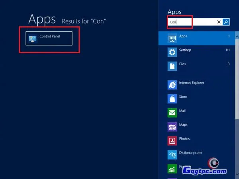Select the highlighted Apps category label
The height and width of the screenshot is (179, 239).
[183, 36]
